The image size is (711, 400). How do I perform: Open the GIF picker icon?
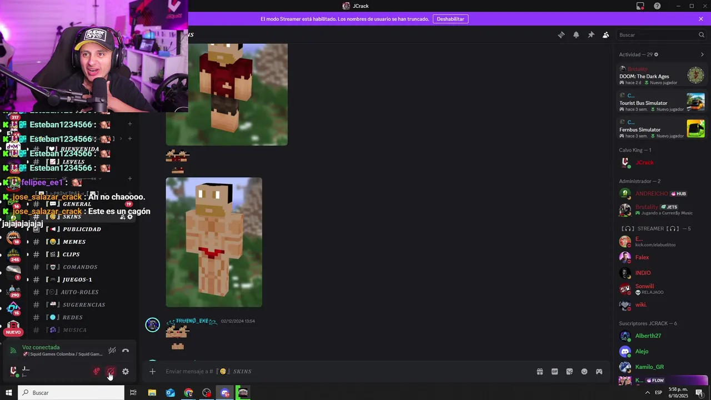(554, 372)
